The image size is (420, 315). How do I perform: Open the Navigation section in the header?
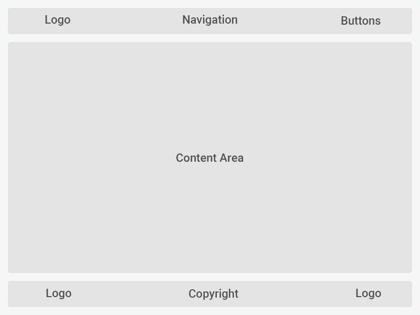point(209,20)
